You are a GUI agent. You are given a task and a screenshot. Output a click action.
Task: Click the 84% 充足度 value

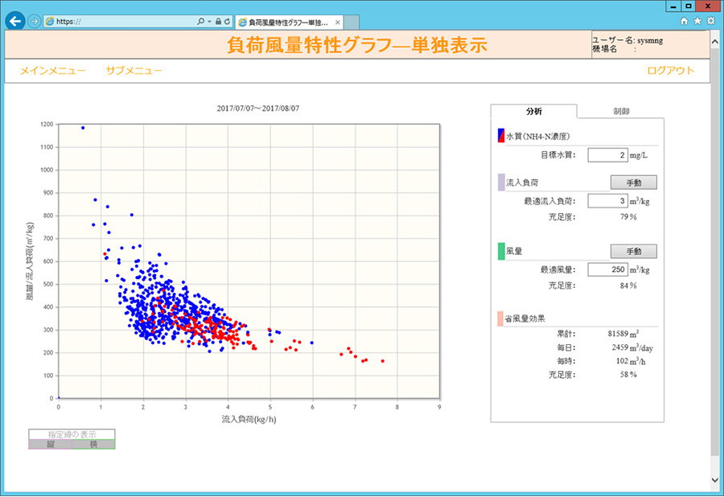[628, 285]
